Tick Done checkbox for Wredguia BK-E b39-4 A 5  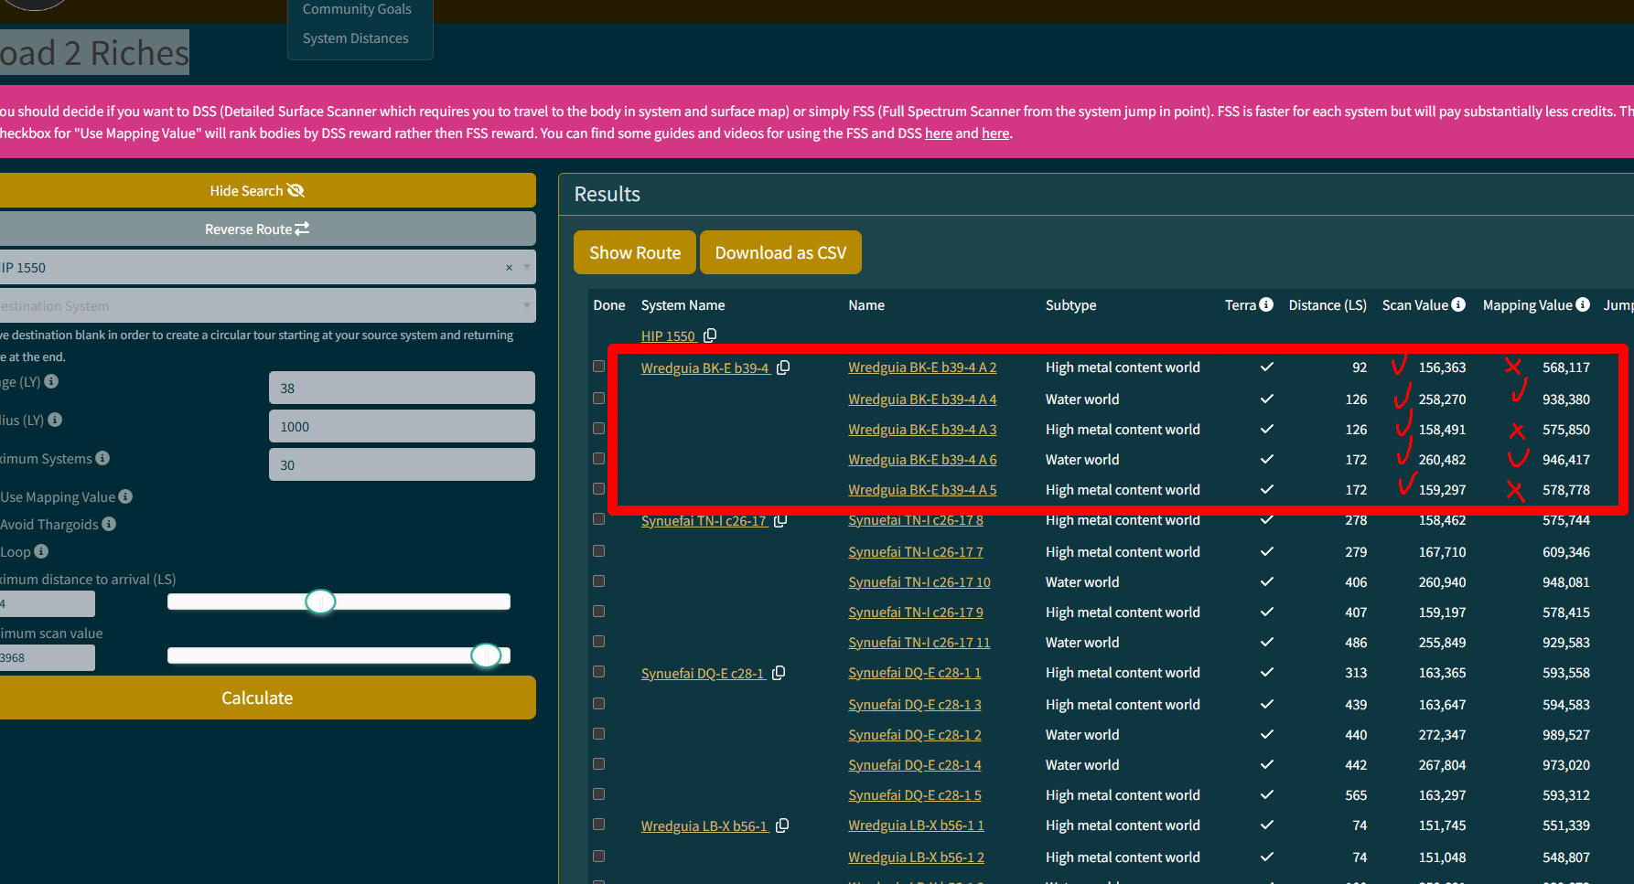tap(599, 489)
